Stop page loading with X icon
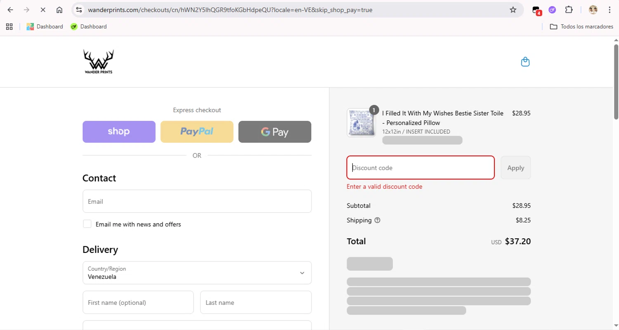The width and height of the screenshot is (619, 330). tap(43, 10)
